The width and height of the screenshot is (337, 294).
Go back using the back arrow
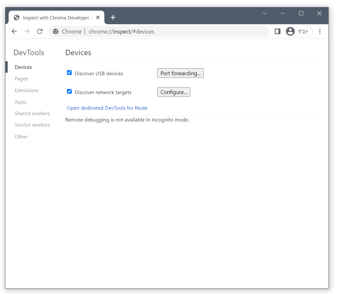(x=14, y=31)
